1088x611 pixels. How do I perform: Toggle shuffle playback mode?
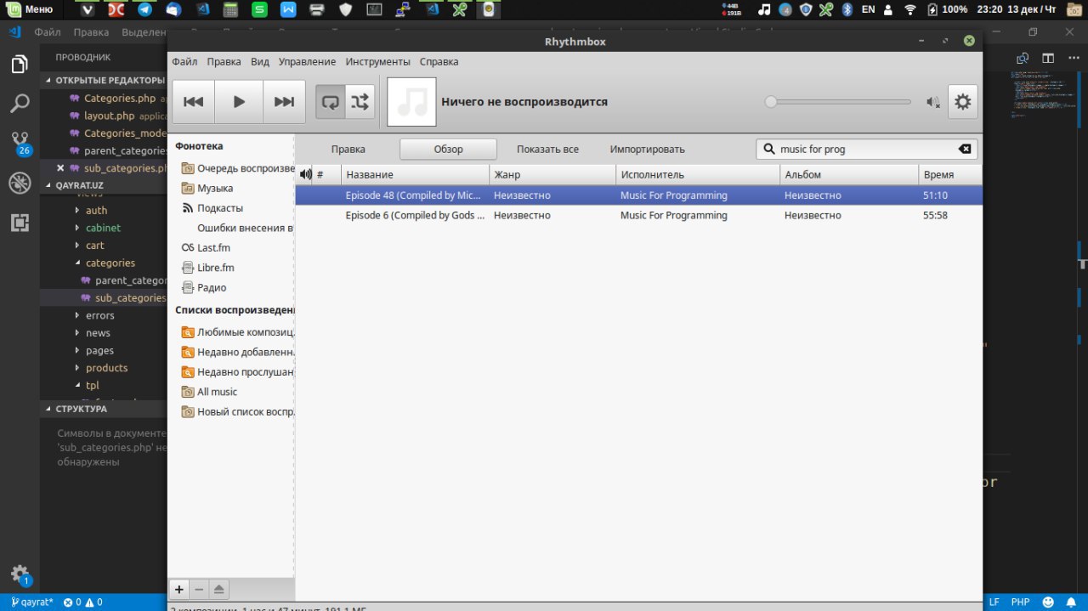click(x=360, y=102)
